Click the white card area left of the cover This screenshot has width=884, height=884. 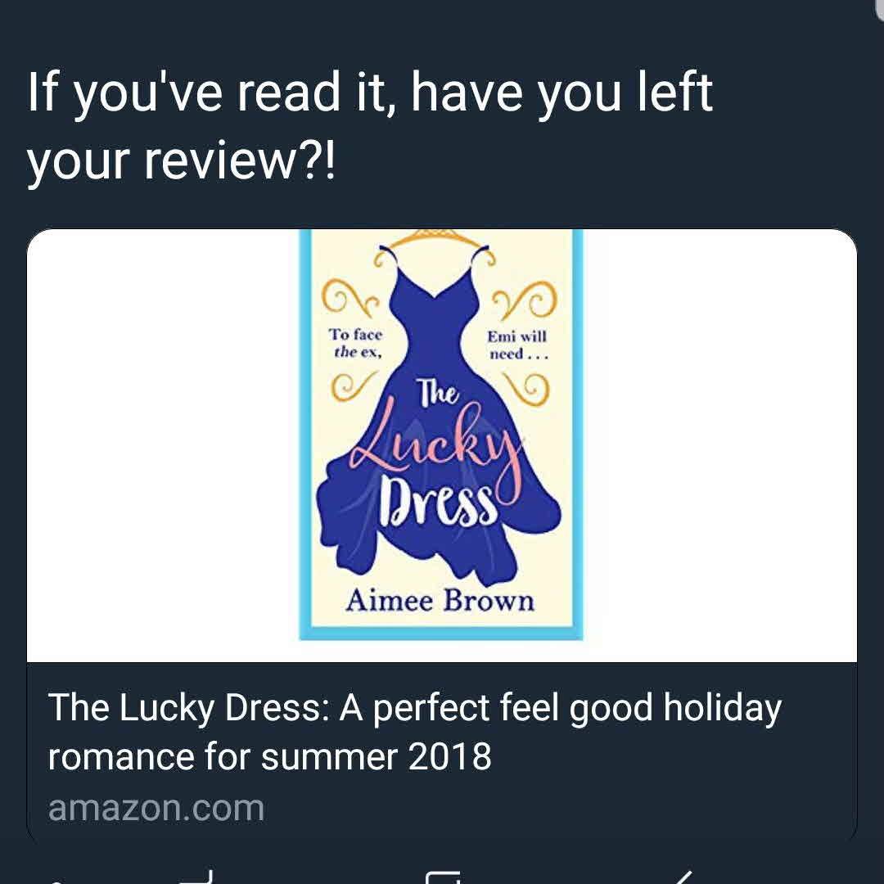(163, 445)
